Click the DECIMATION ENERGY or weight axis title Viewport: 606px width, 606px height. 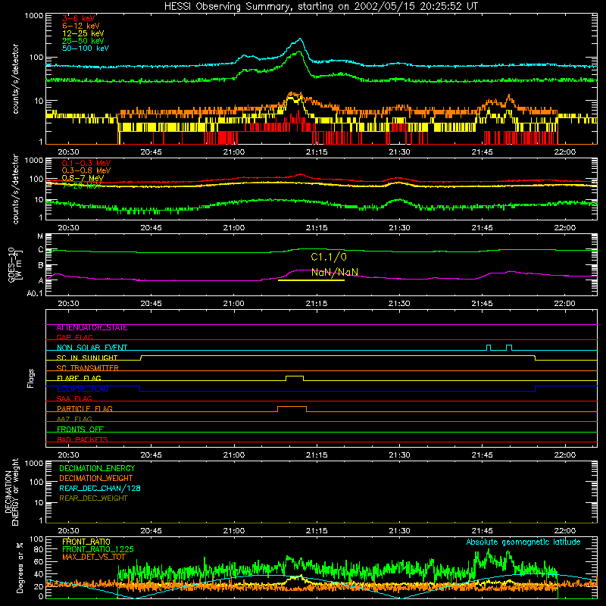tap(11, 492)
